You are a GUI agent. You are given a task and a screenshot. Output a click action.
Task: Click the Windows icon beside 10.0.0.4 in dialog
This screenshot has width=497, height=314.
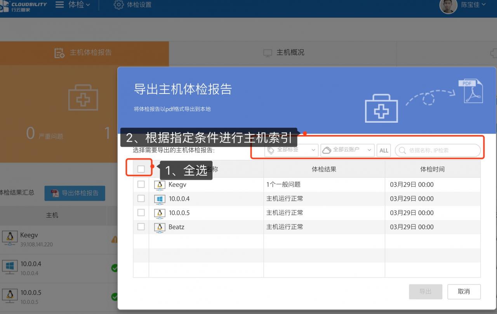point(160,199)
